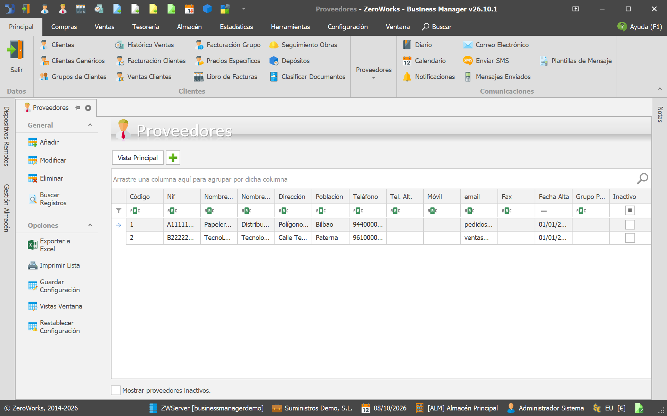
Task: Click Ayuda (F1) help
Action: (640, 27)
